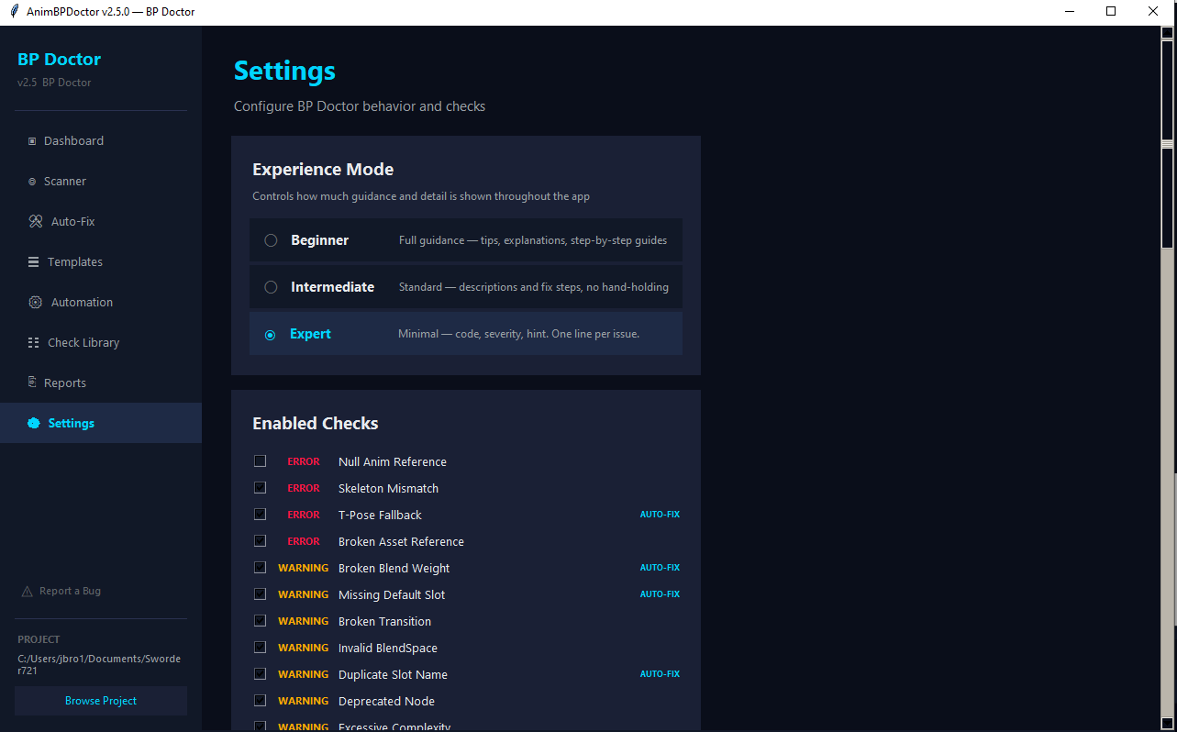Click the Automation gear icon
This screenshot has width=1177, height=732.
(36, 303)
